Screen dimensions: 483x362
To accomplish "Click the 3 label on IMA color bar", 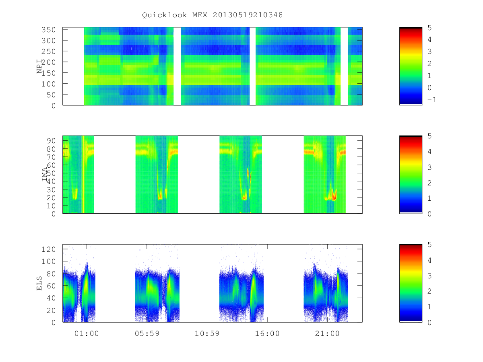I will [429, 167].
